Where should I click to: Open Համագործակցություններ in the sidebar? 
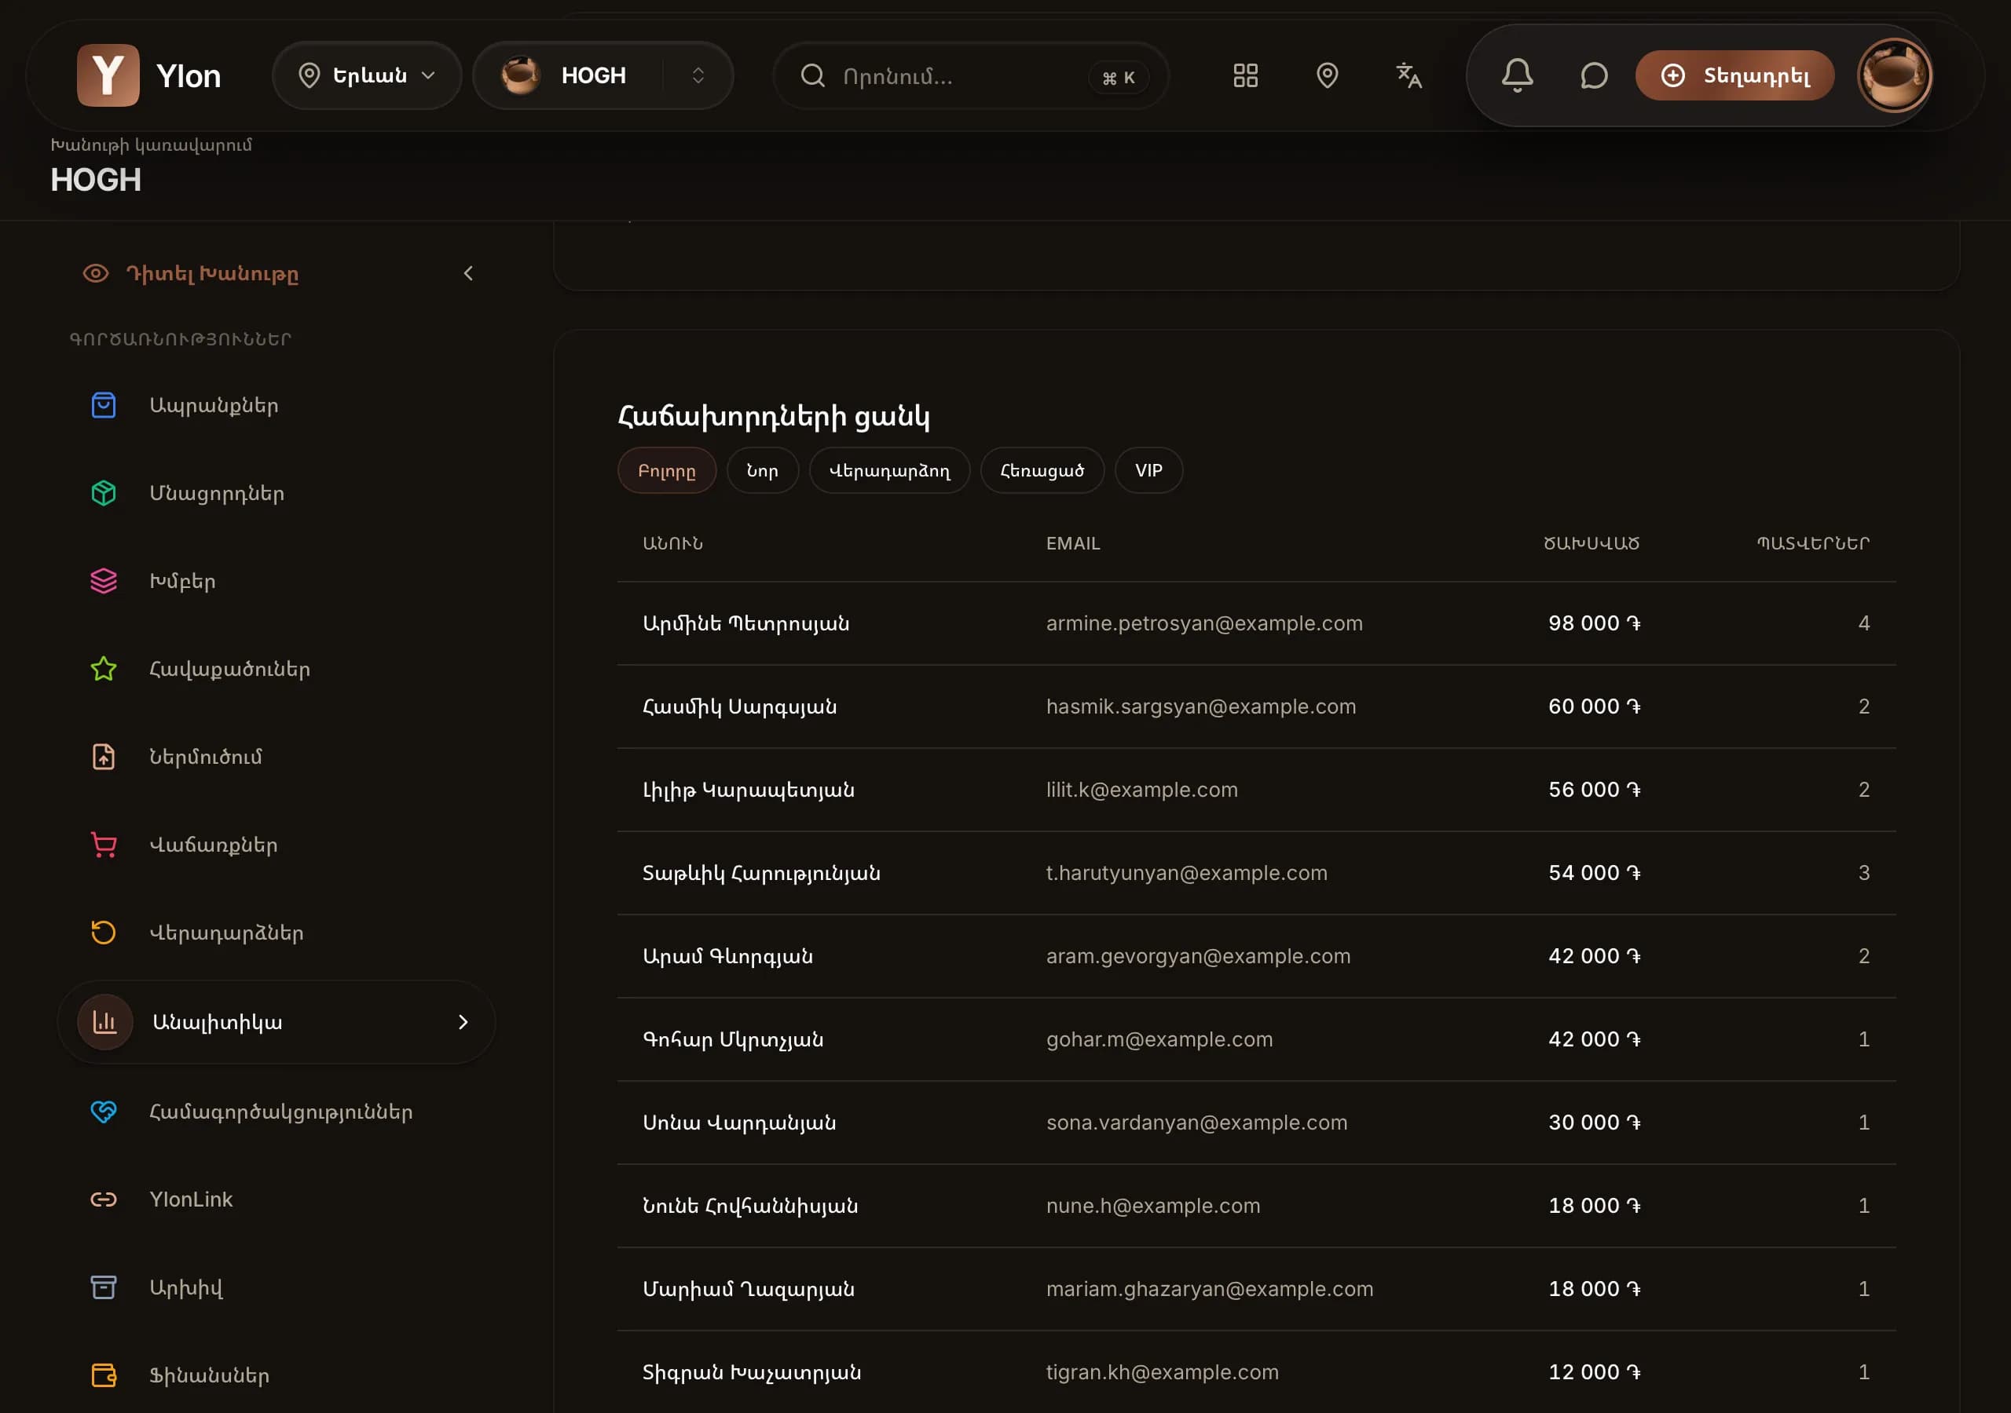(x=276, y=1112)
